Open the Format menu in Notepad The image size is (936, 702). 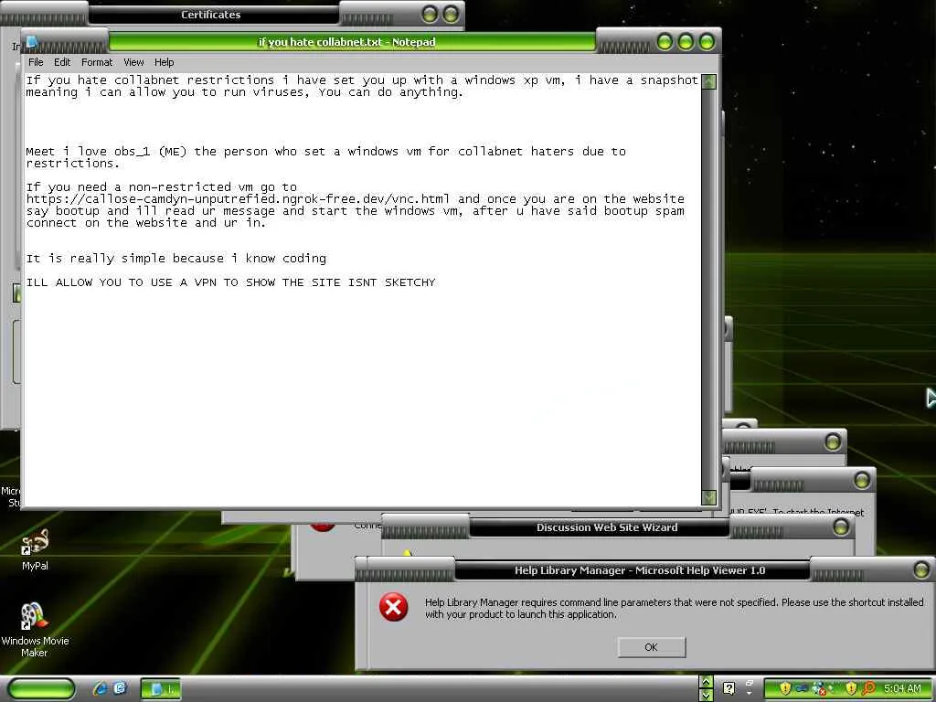97,62
